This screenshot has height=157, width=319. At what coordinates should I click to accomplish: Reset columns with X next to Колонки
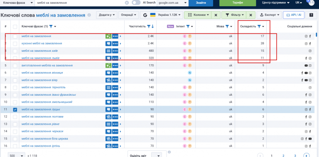click(216, 15)
